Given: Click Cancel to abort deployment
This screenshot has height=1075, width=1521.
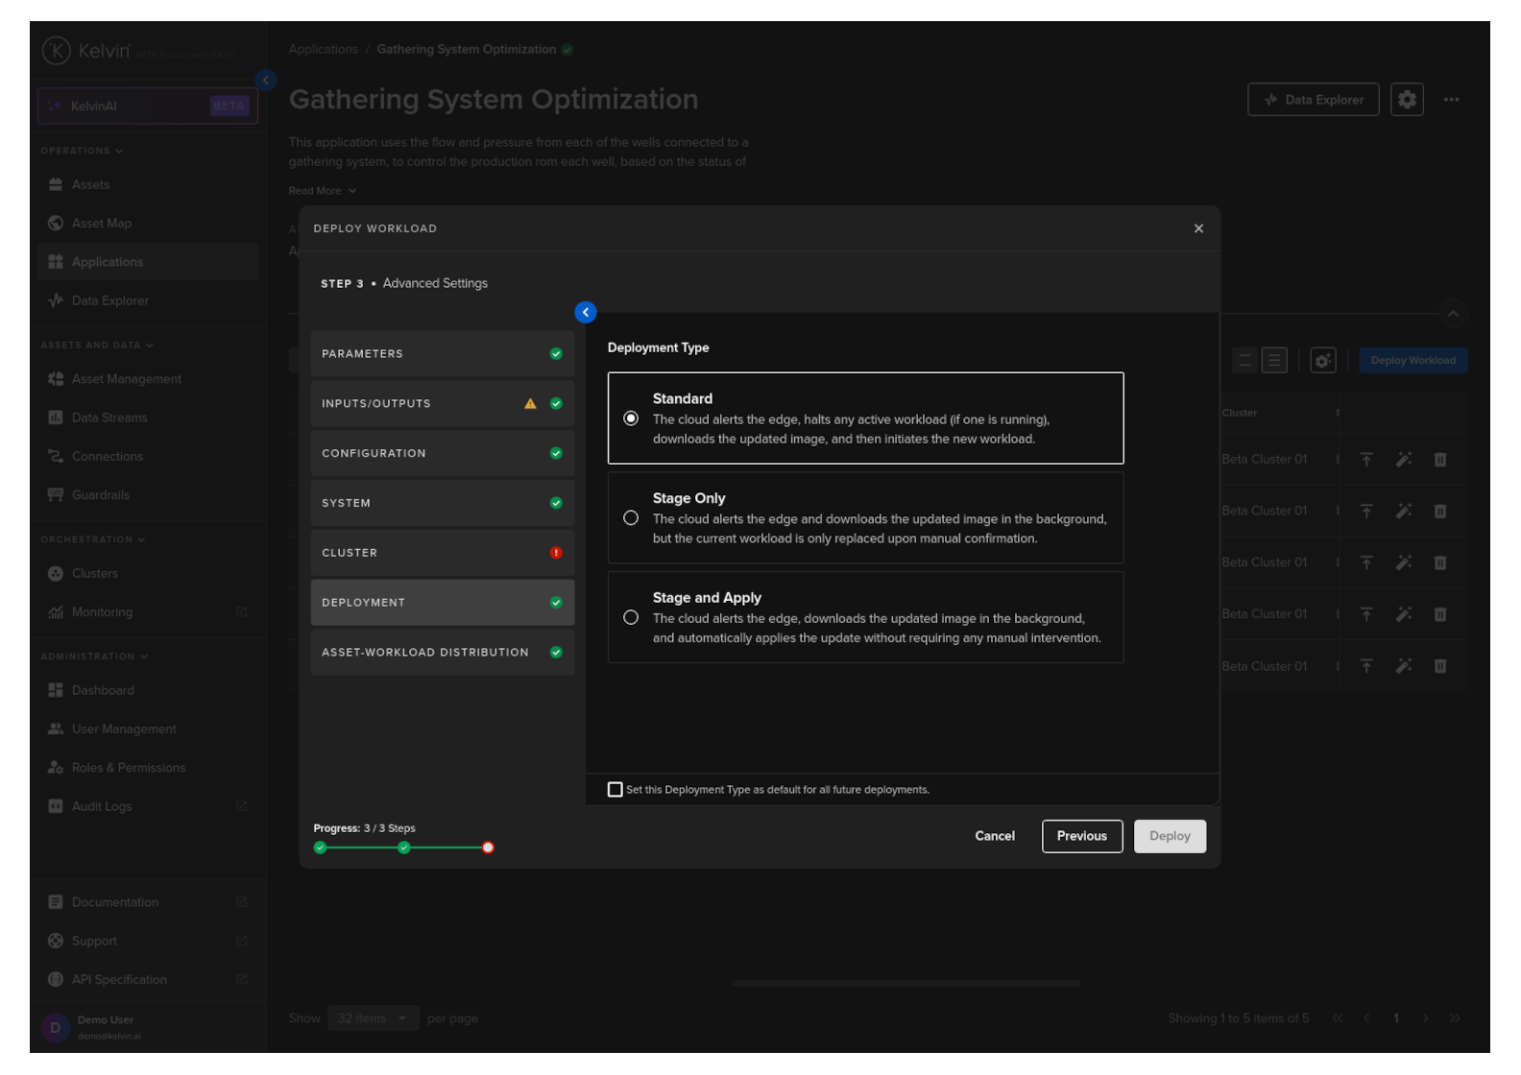Looking at the screenshot, I should [x=994, y=836].
